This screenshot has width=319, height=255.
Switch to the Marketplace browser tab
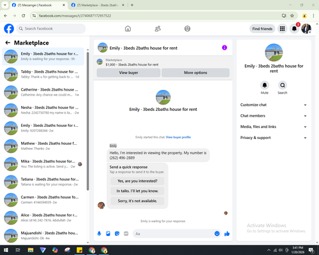click(x=98, y=5)
